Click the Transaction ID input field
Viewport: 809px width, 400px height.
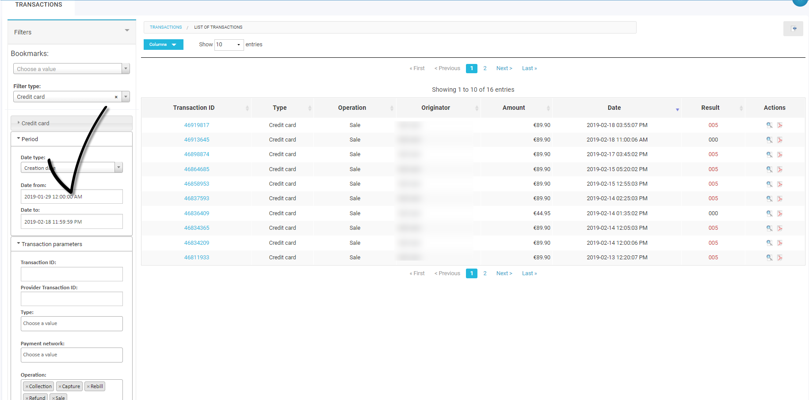72,274
